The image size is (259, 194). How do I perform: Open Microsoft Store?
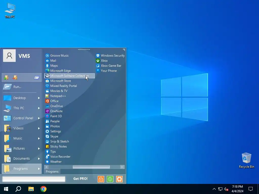point(58,81)
